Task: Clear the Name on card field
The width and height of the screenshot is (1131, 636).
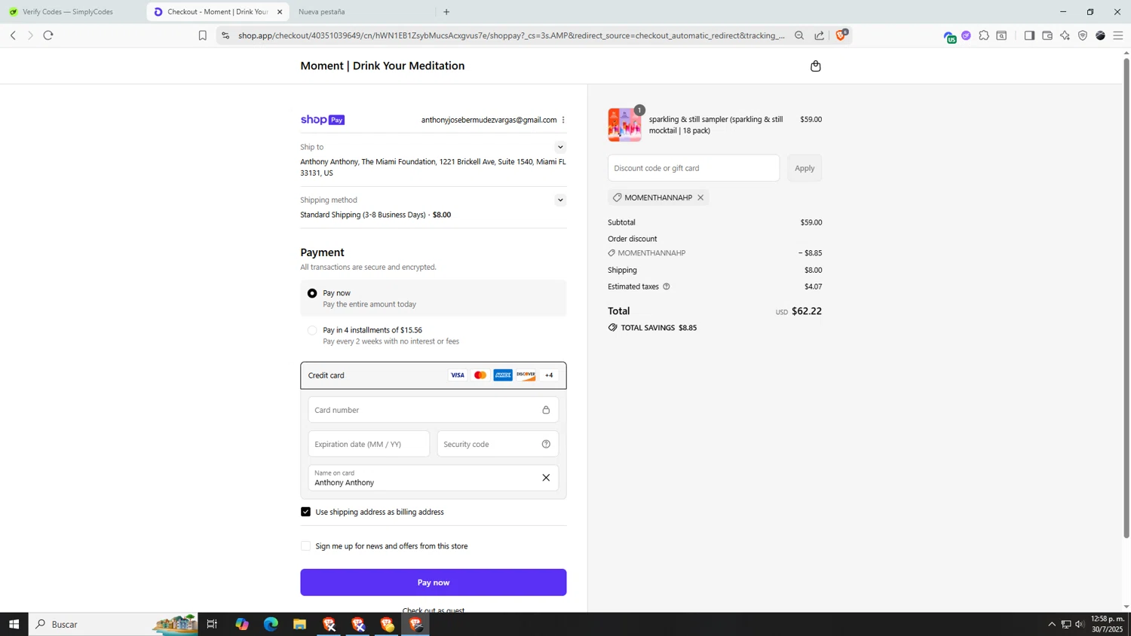Action: pos(546,478)
